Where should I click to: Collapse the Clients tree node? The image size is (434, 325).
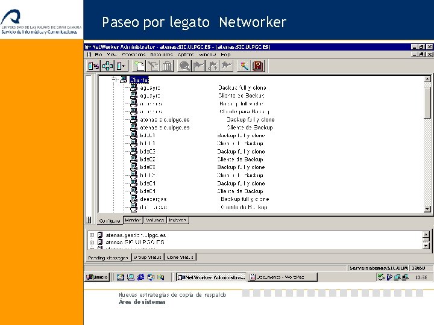pyautogui.click(x=114, y=79)
